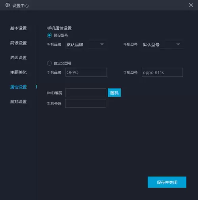Image resolution: width=198 pixels, height=200 pixels.
Task: Click the custom brand field showing OPPO
Action: click(x=86, y=72)
